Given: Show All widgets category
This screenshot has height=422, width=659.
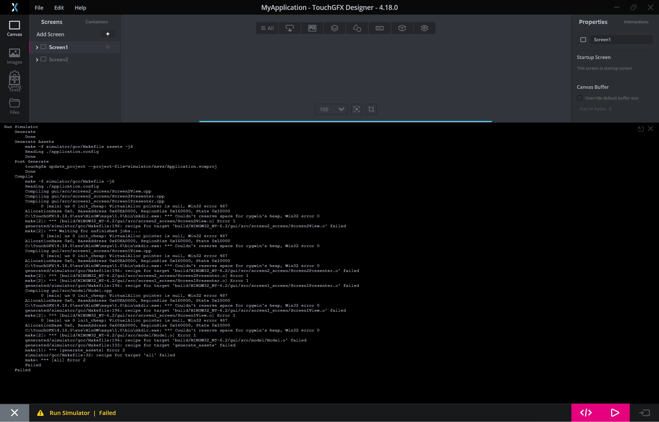Looking at the screenshot, I should [267, 28].
